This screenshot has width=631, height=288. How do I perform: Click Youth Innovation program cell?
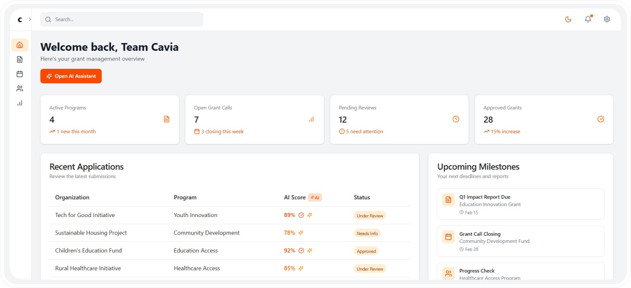[x=196, y=215]
